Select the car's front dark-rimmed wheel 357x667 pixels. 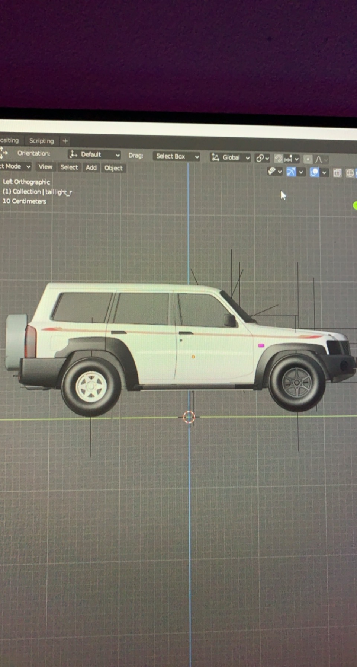297,382
